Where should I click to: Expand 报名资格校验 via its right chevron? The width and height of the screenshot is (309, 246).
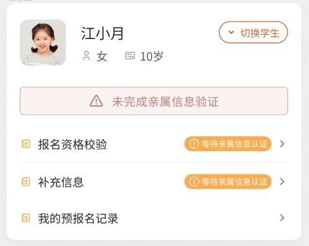click(x=282, y=144)
